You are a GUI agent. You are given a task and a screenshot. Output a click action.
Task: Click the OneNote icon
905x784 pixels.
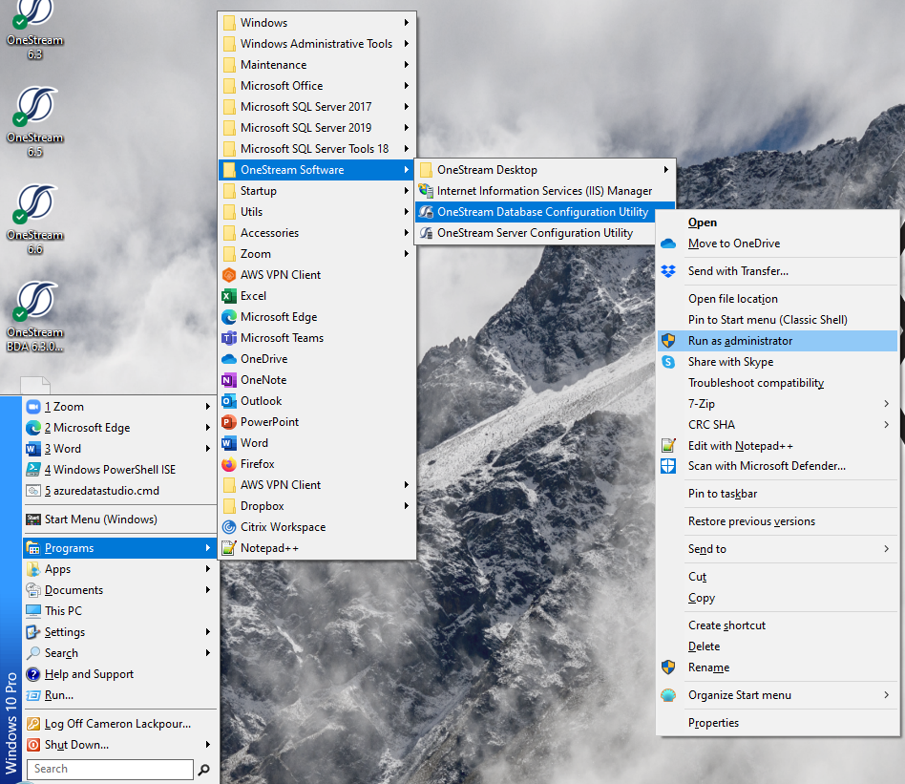click(x=229, y=380)
